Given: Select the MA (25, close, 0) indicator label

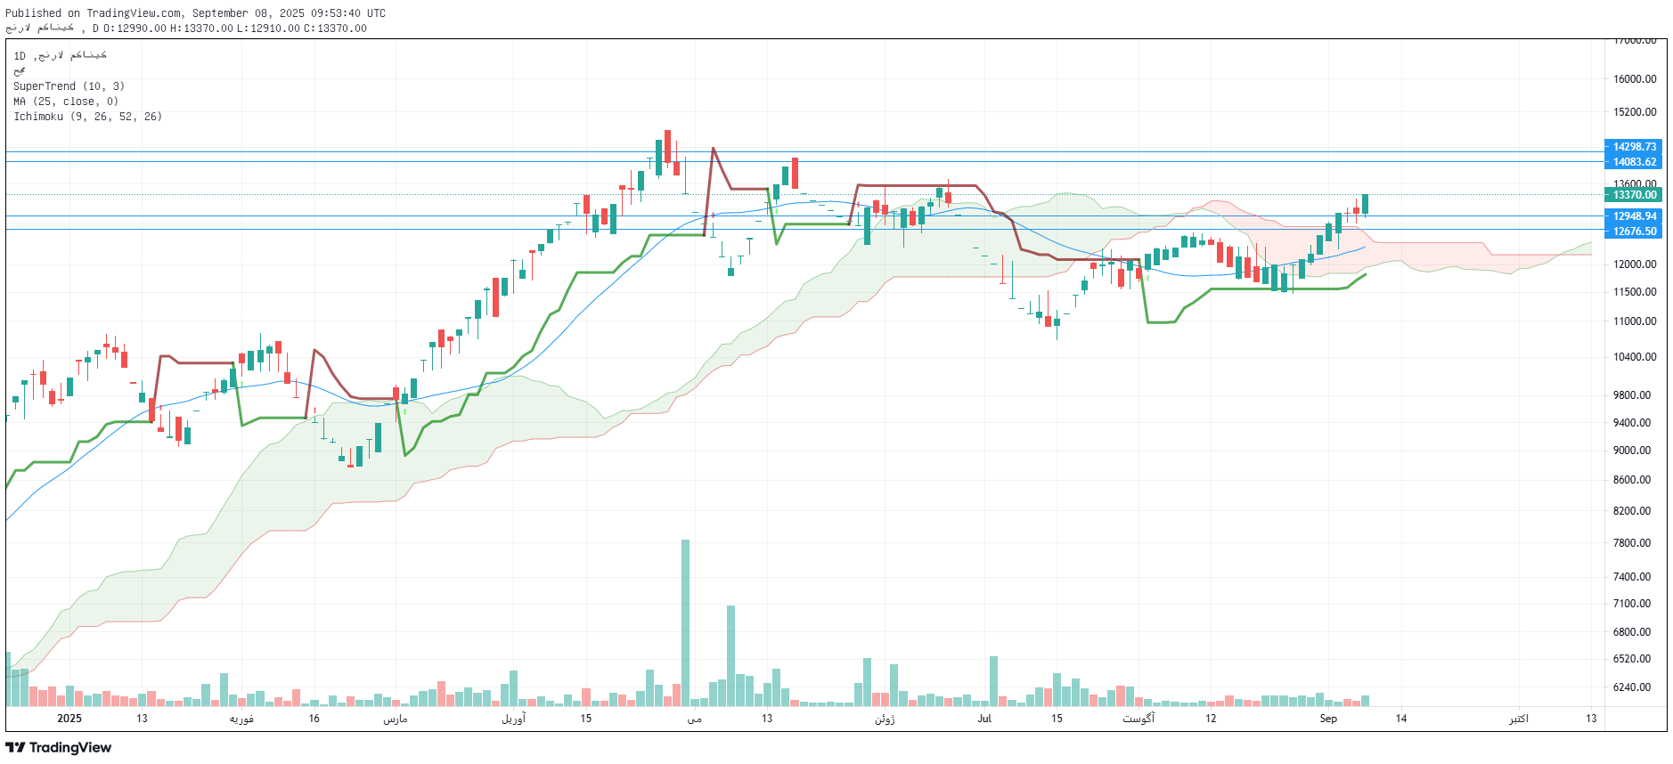Looking at the screenshot, I should (x=66, y=102).
